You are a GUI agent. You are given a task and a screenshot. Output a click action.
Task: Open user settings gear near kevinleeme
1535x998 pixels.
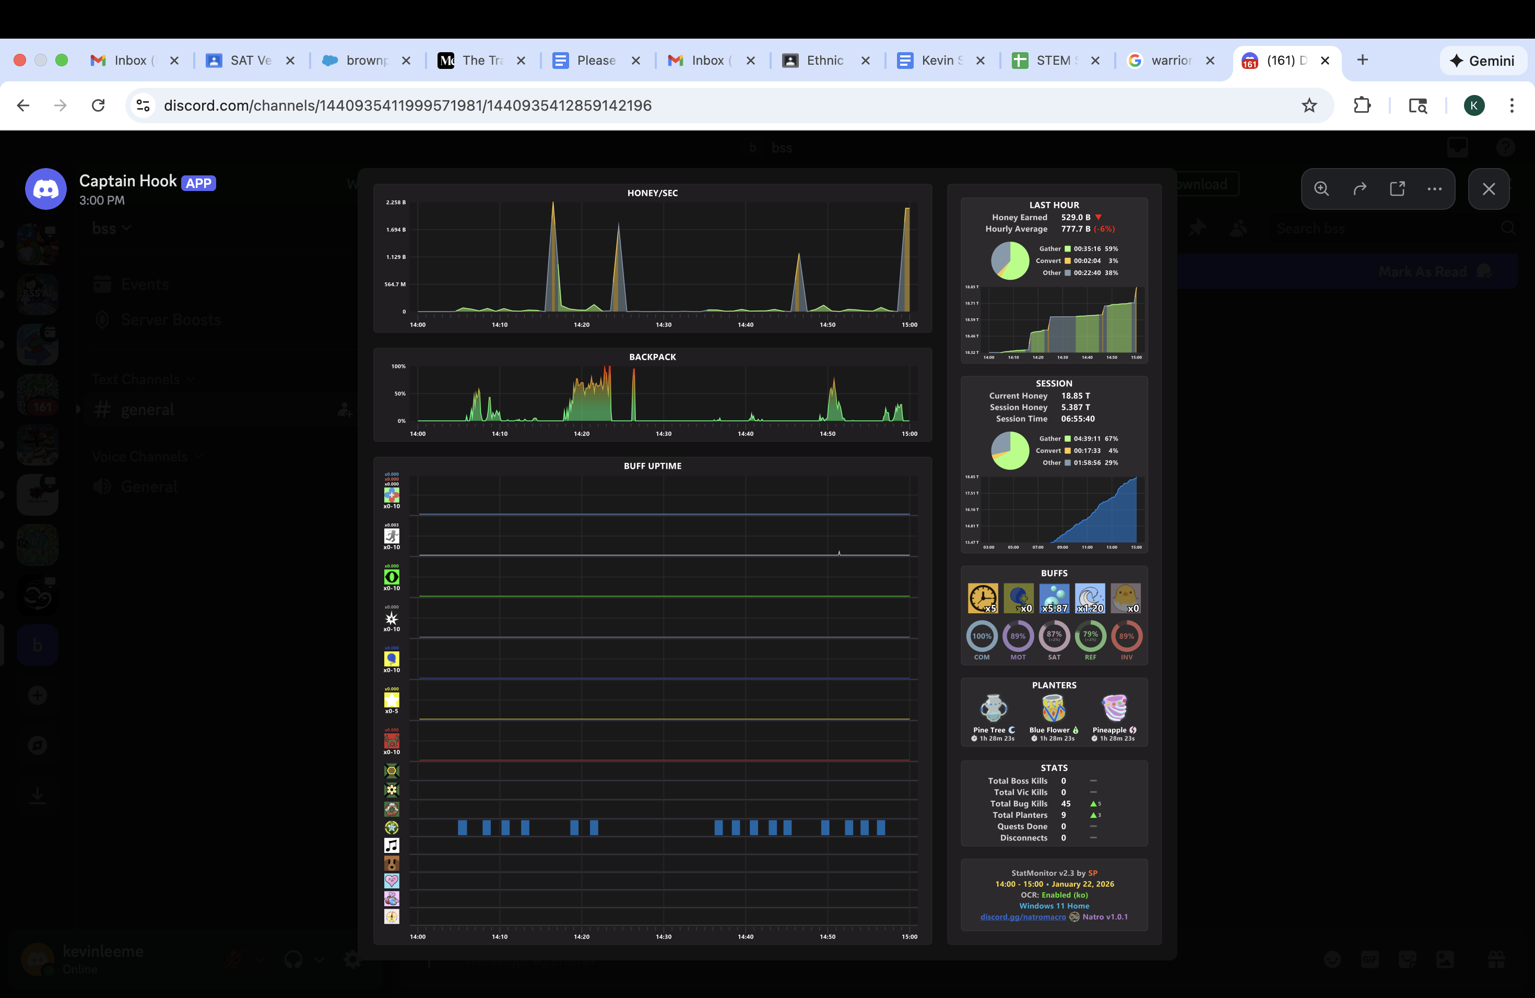click(352, 959)
